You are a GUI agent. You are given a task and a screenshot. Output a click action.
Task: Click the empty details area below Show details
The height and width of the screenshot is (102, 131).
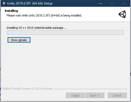coord(65,65)
